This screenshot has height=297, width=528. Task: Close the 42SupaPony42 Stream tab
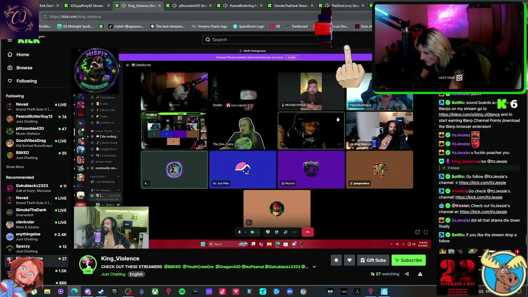pos(108,6)
